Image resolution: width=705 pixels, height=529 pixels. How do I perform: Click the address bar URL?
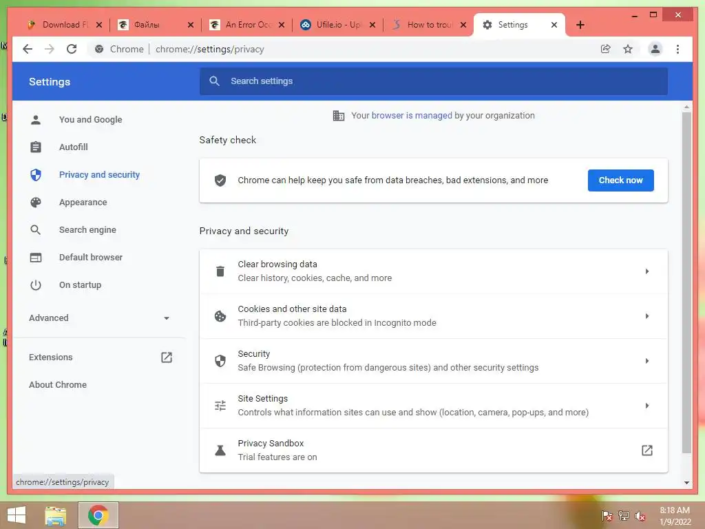point(209,49)
